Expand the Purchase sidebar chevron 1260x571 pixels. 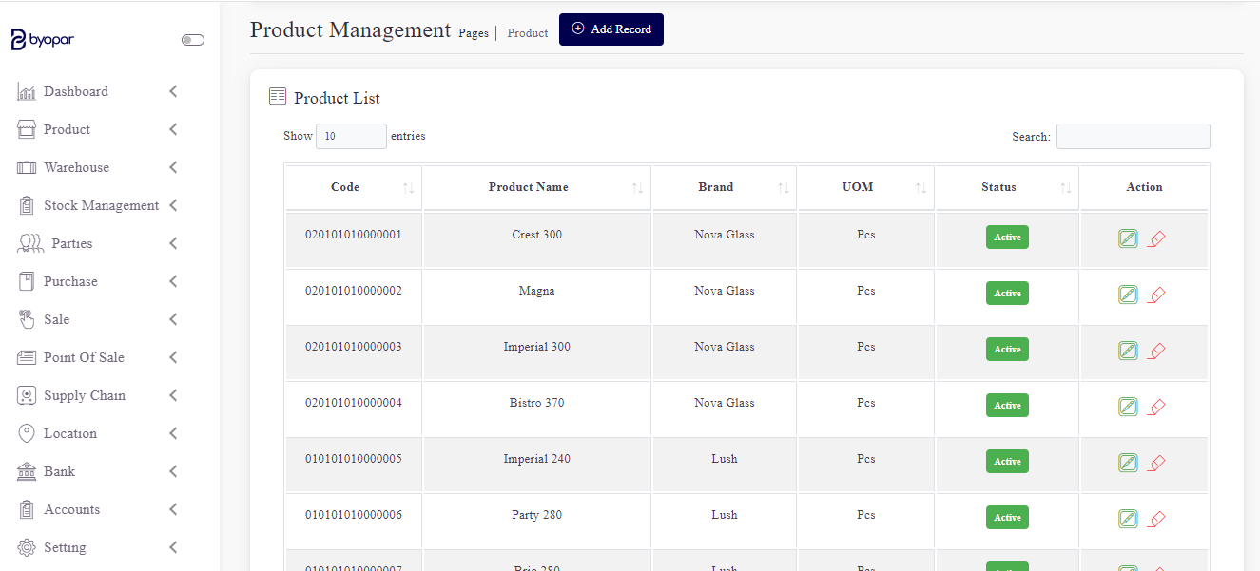[173, 281]
